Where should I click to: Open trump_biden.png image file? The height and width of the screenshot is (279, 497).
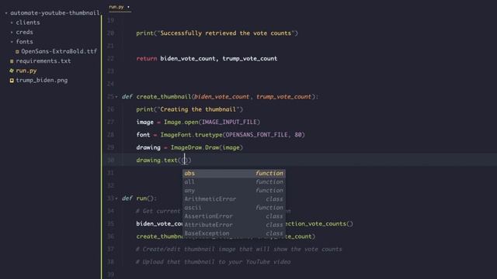[x=42, y=81]
